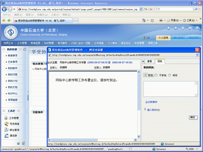Viewport: 203px width, 152px height.
Task: Open the 公文管理 menu item
Action: click(x=22, y=43)
